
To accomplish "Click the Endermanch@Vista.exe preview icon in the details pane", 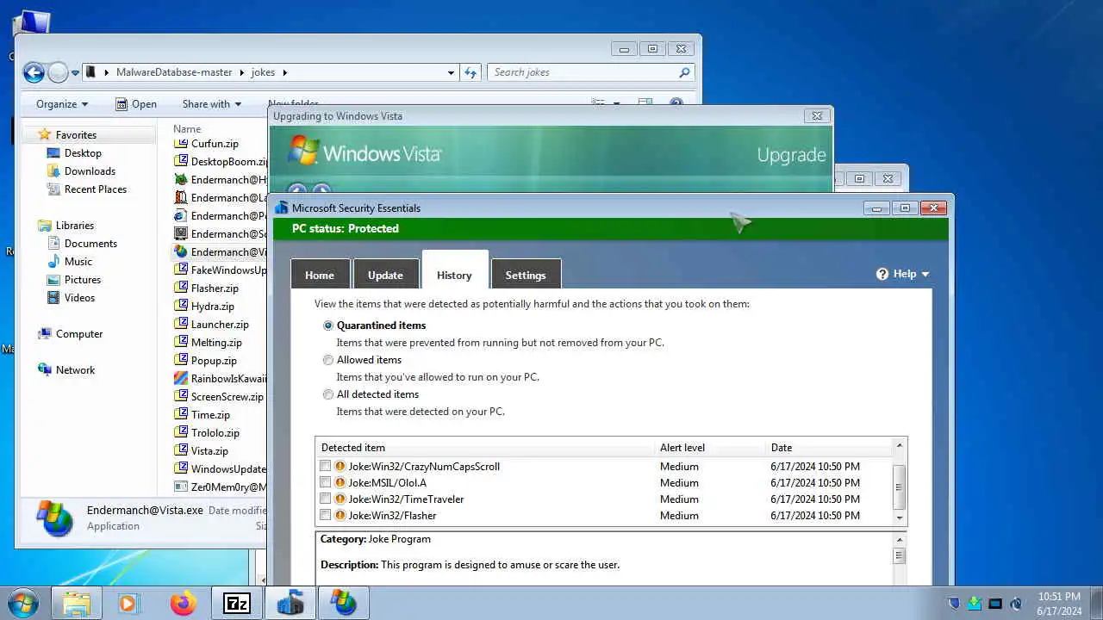I will click(54, 518).
